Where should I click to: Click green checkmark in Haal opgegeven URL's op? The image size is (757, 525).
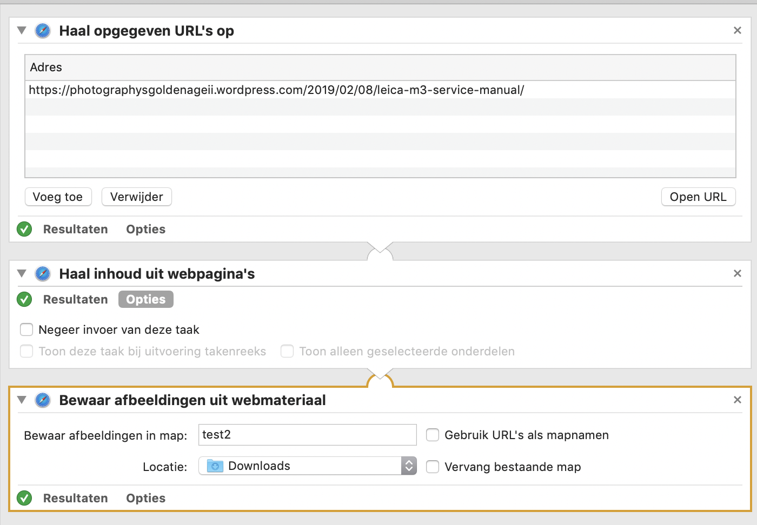pos(24,229)
